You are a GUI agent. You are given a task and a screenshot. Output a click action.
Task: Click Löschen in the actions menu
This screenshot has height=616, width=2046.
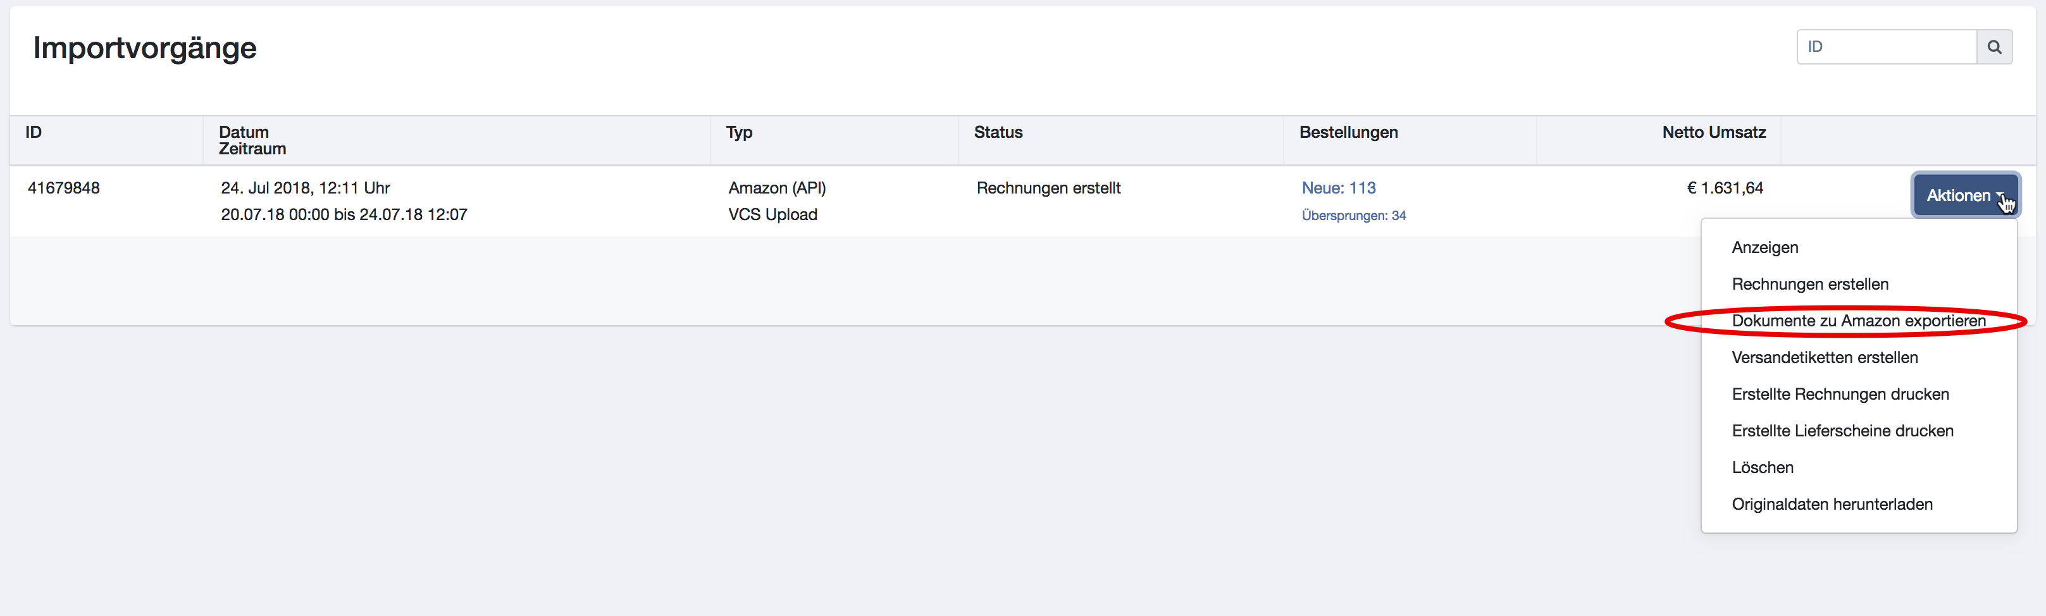point(1763,467)
